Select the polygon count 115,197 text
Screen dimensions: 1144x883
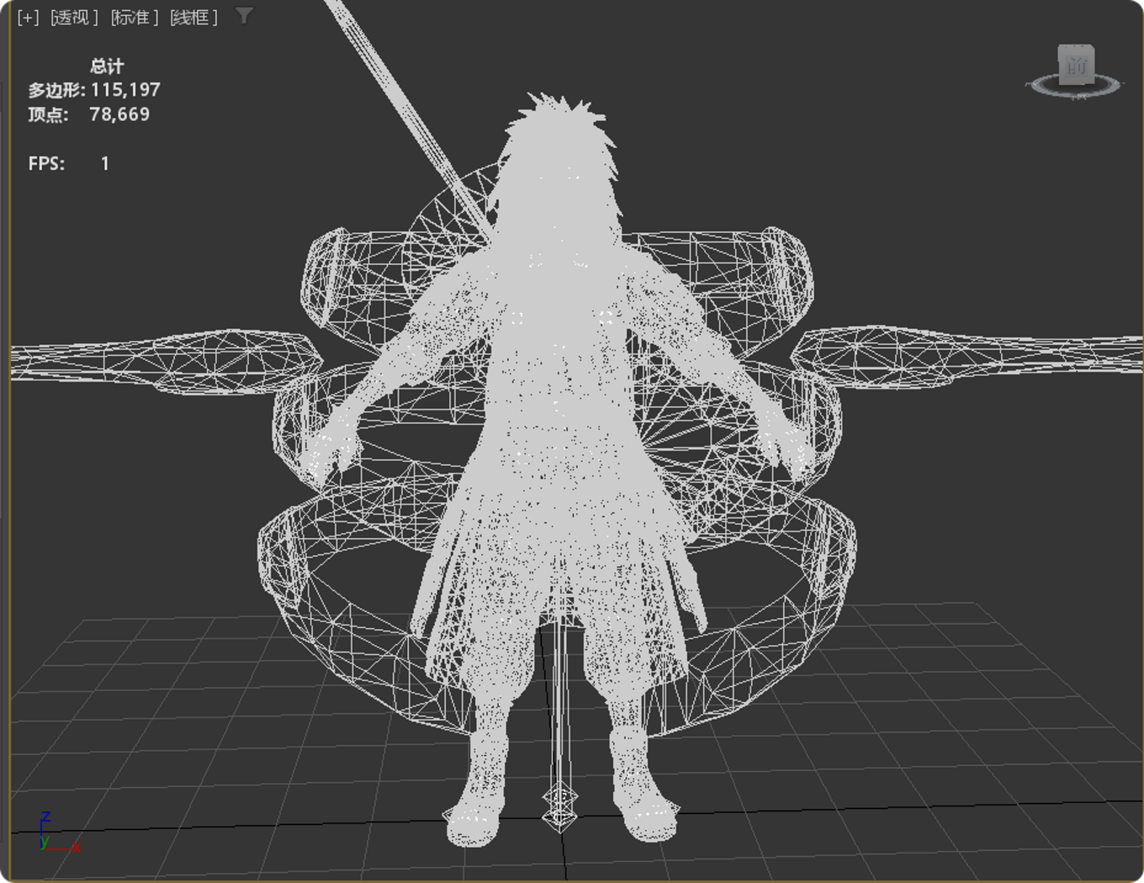tap(125, 90)
